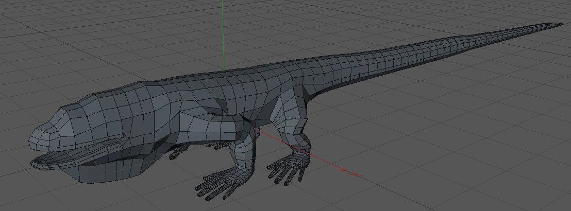Select the lizard model's upper snout

click(x=44, y=137)
